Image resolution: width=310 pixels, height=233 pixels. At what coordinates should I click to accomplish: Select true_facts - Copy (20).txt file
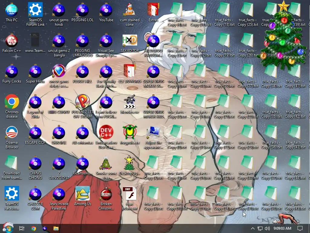click(x=224, y=76)
